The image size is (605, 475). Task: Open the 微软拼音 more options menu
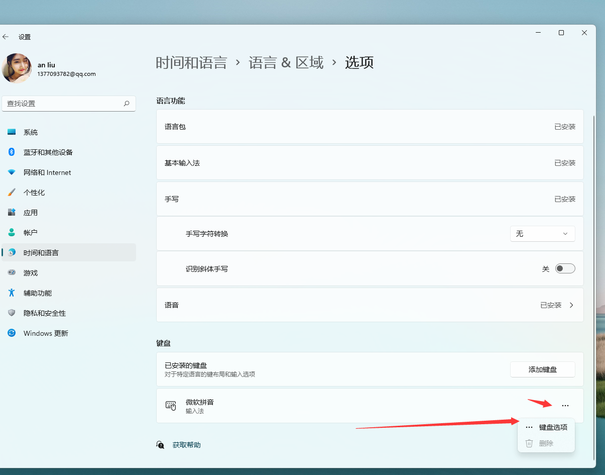565,405
